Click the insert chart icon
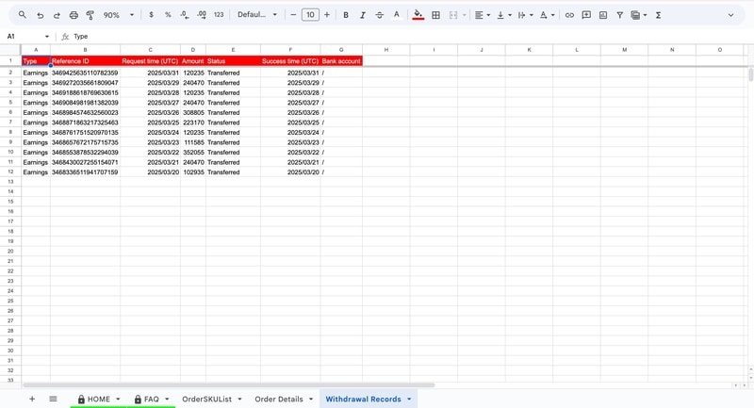754x408 pixels. [x=603, y=15]
